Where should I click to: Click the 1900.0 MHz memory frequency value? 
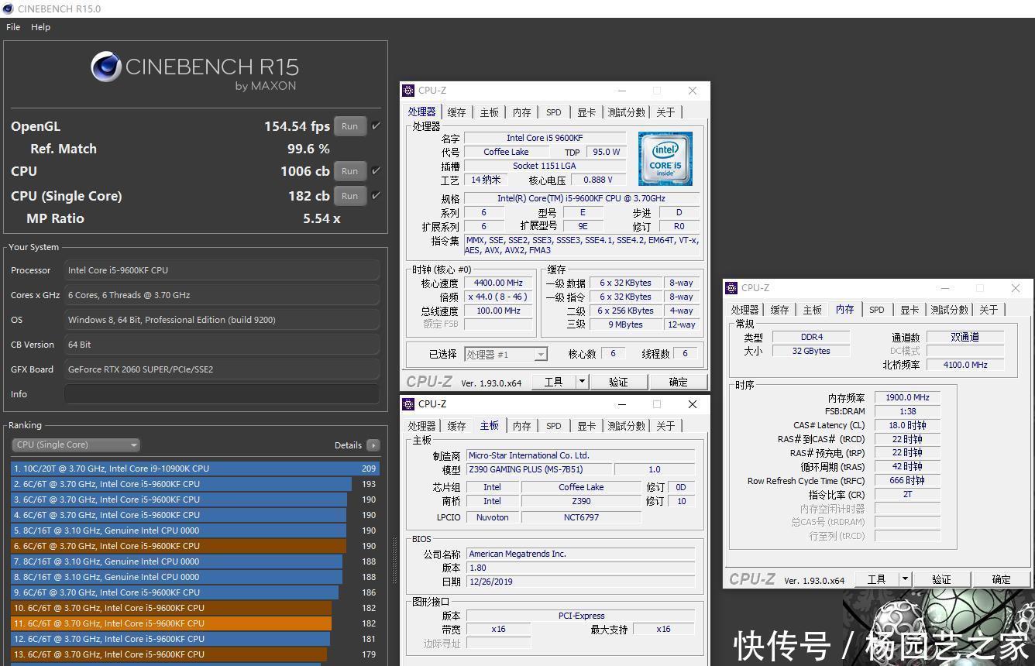click(907, 397)
